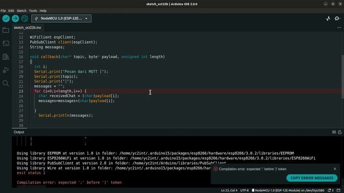The height and width of the screenshot is (193, 344).
Task: Open the Tools menu
Action: point(33,11)
